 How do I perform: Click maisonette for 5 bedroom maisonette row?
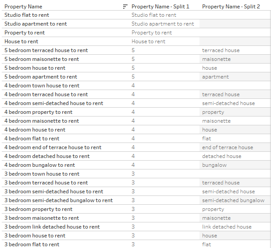click(216, 59)
